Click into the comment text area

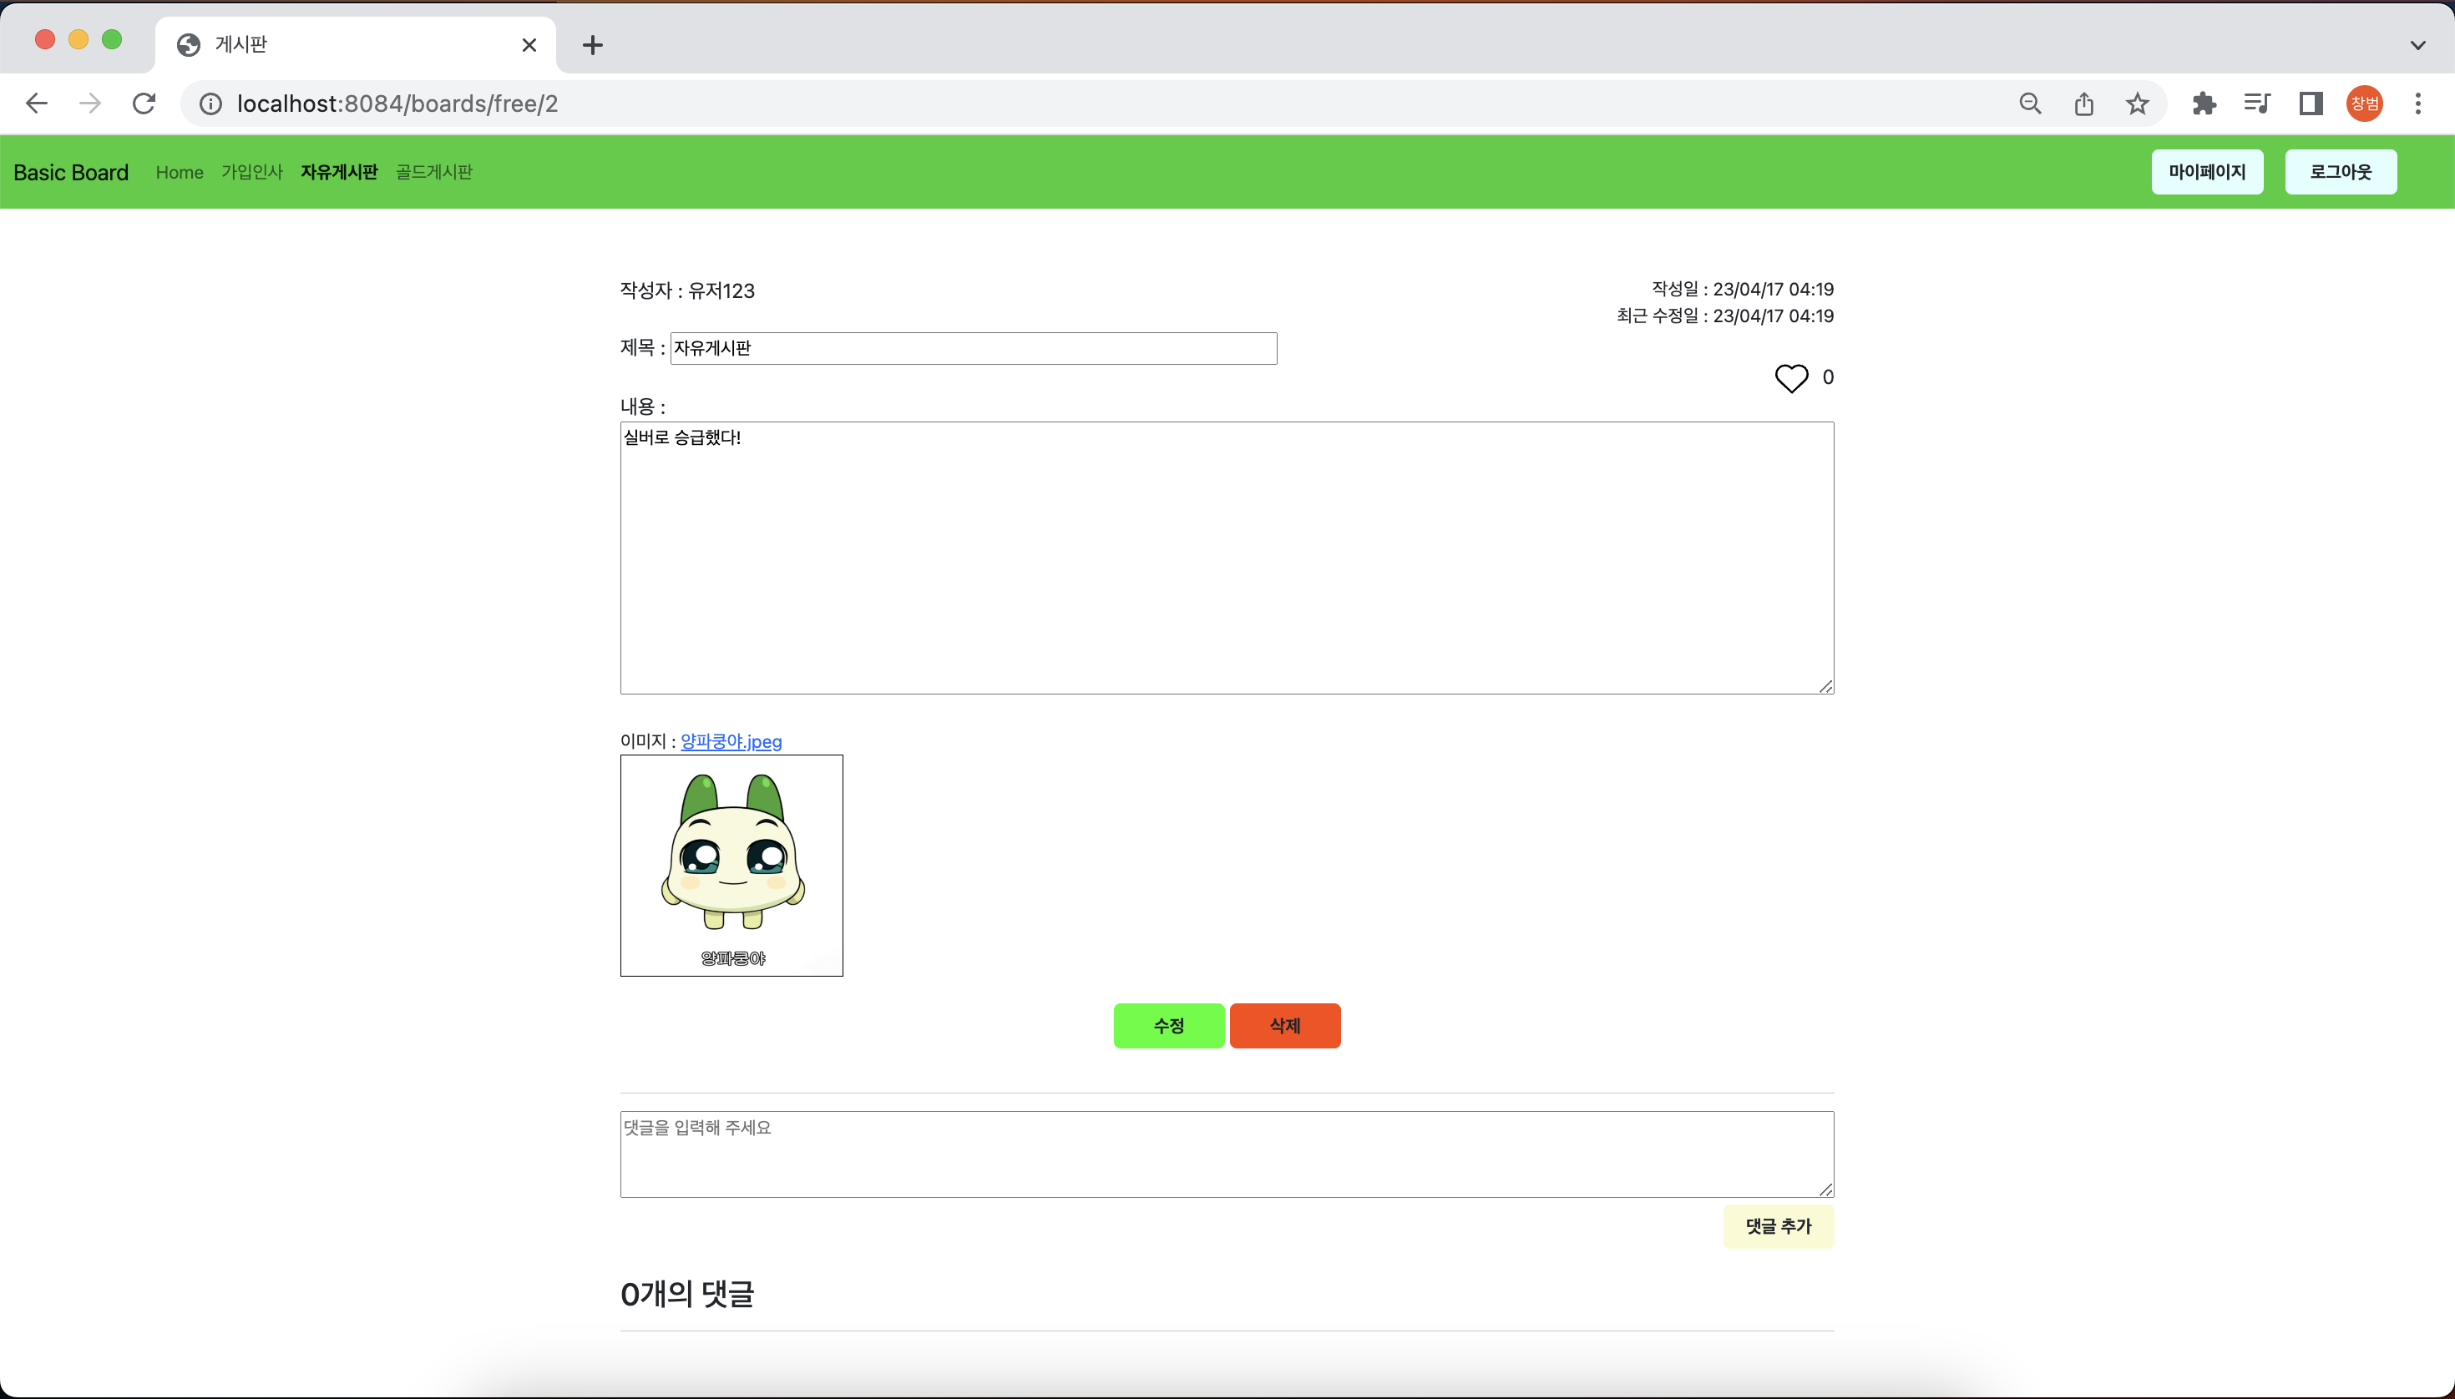[x=1227, y=1154]
